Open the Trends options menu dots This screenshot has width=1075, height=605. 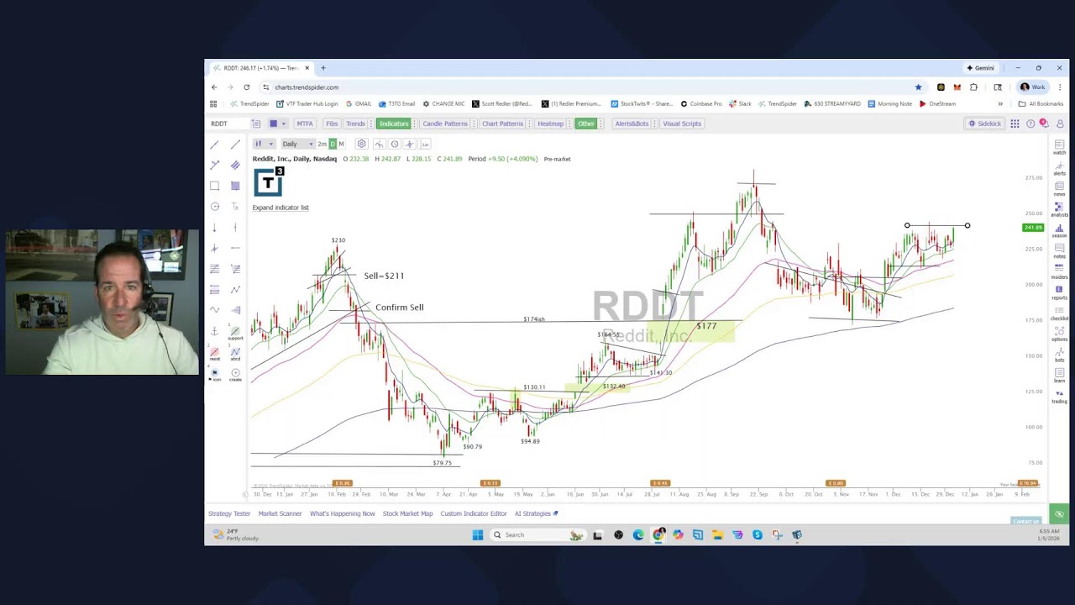coord(370,124)
